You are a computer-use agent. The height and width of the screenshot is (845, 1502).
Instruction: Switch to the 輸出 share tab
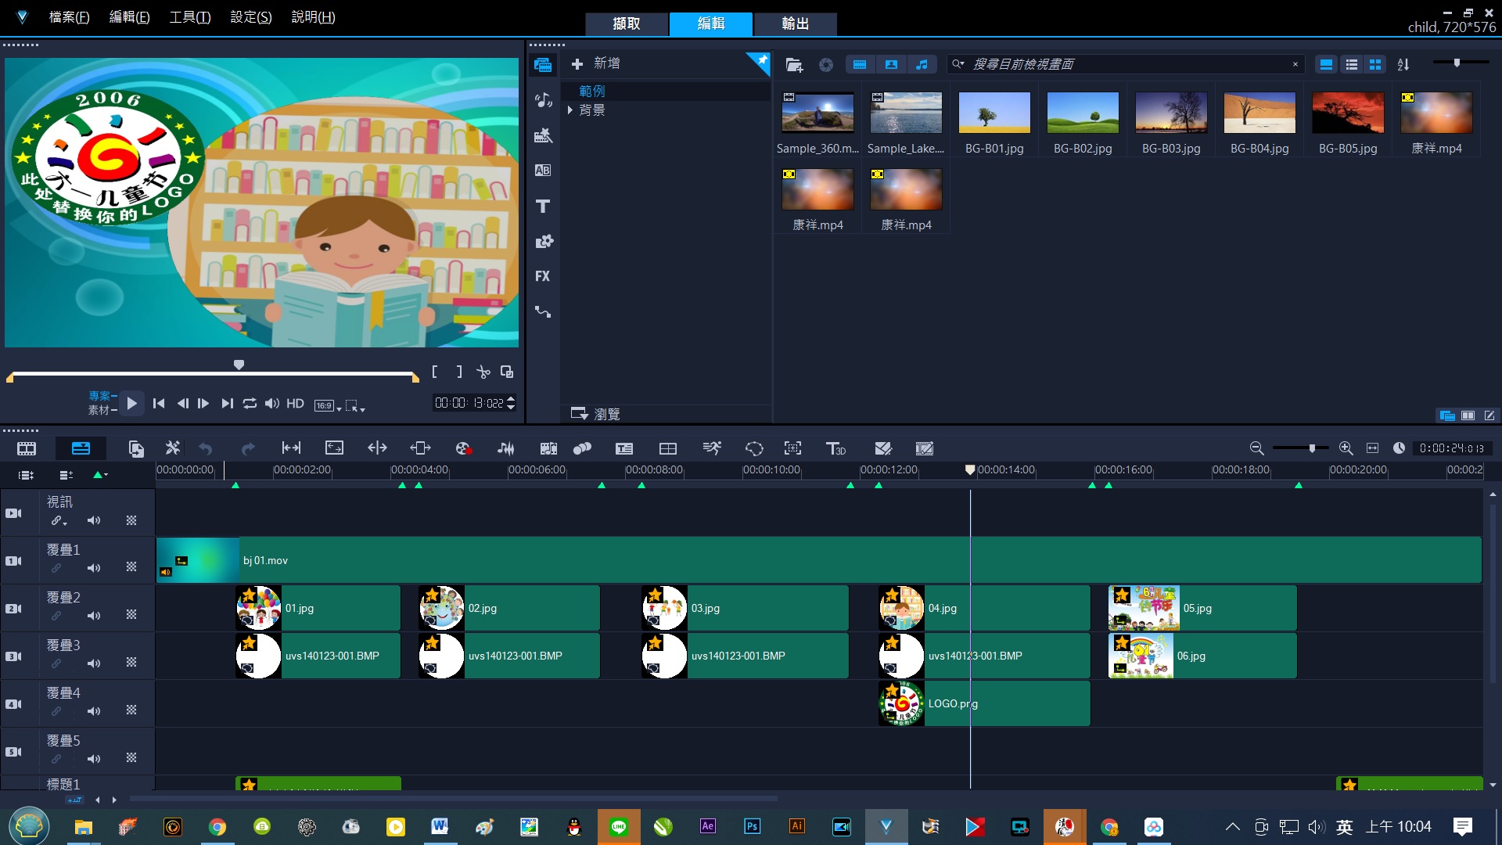(x=796, y=24)
